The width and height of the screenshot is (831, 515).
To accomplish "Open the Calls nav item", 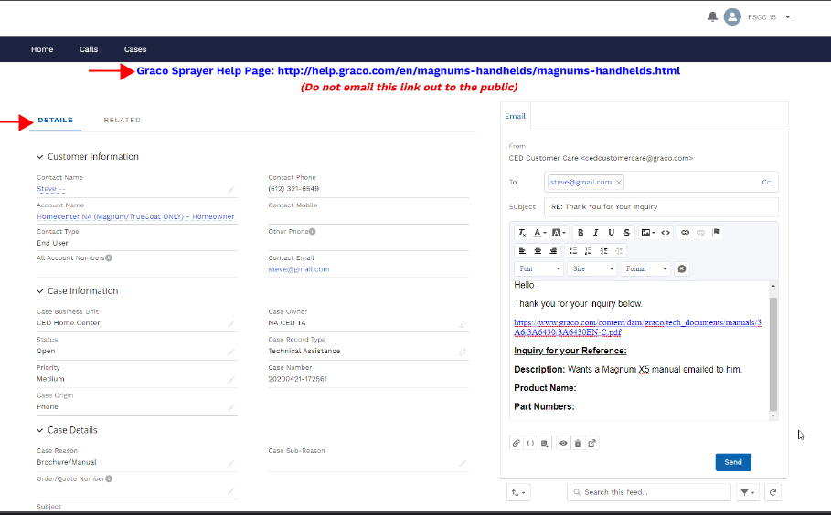I will [x=89, y=49].
